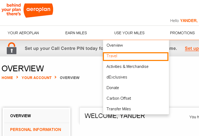Go to HOME breadcrumb link

click(x=7, y=78)
